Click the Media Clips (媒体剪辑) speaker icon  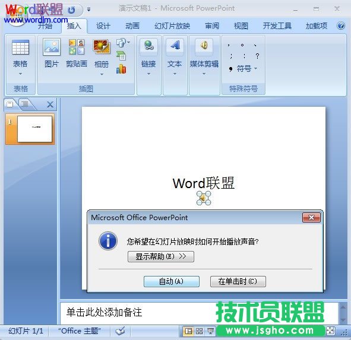pyautogui.click(x=204, y=46)
